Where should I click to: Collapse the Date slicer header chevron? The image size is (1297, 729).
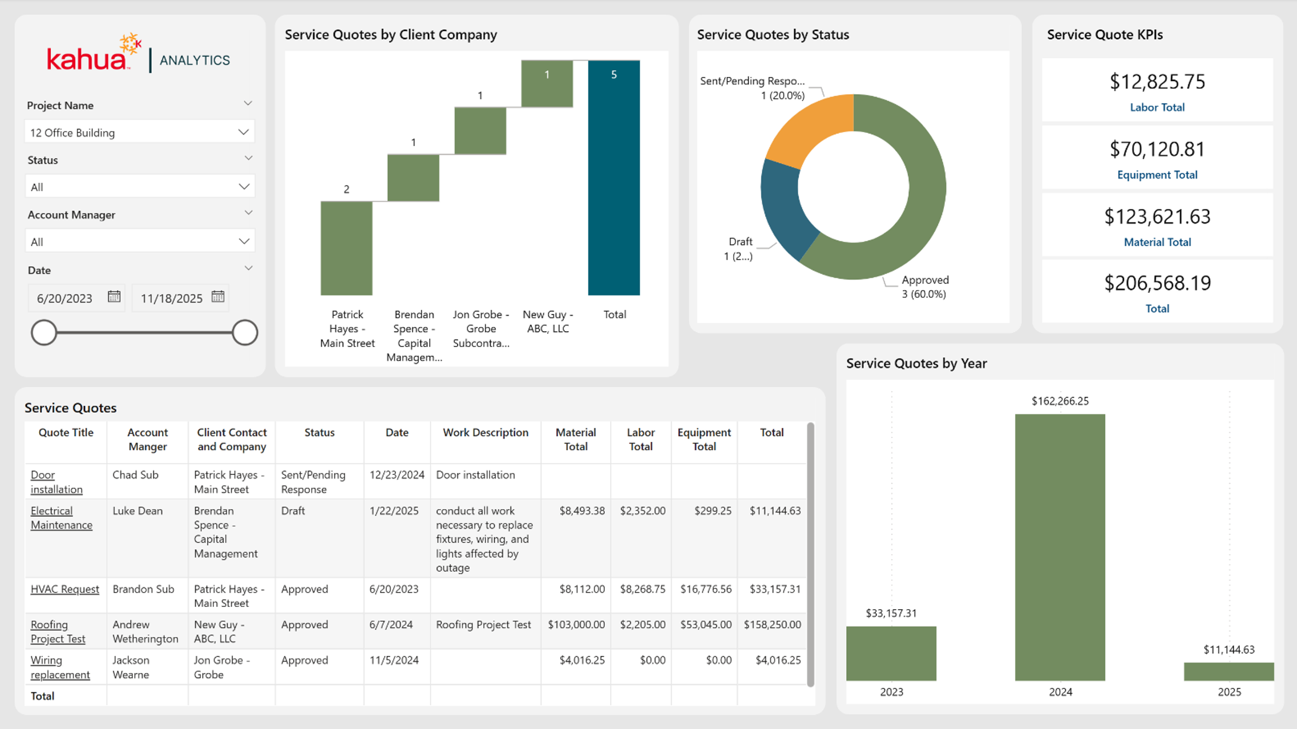pyautogui.click(x=248, y=268)
